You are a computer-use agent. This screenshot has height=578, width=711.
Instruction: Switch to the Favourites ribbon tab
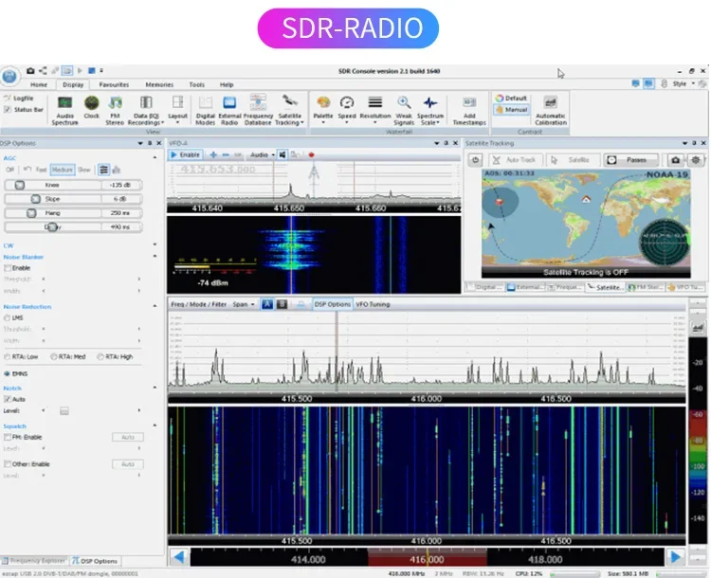click(x=114, y=84)
